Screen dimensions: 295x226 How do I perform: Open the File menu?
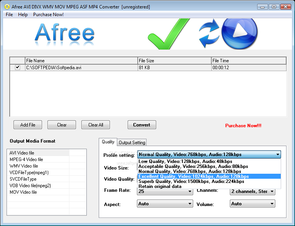(x=9, y=15)
